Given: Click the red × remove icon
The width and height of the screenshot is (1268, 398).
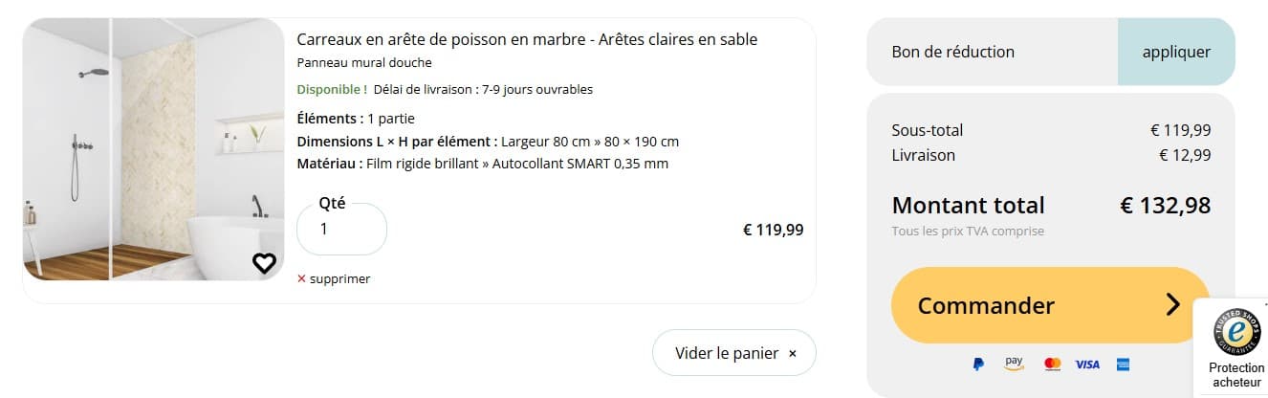Looking at the screenshot, I should 301,279.
